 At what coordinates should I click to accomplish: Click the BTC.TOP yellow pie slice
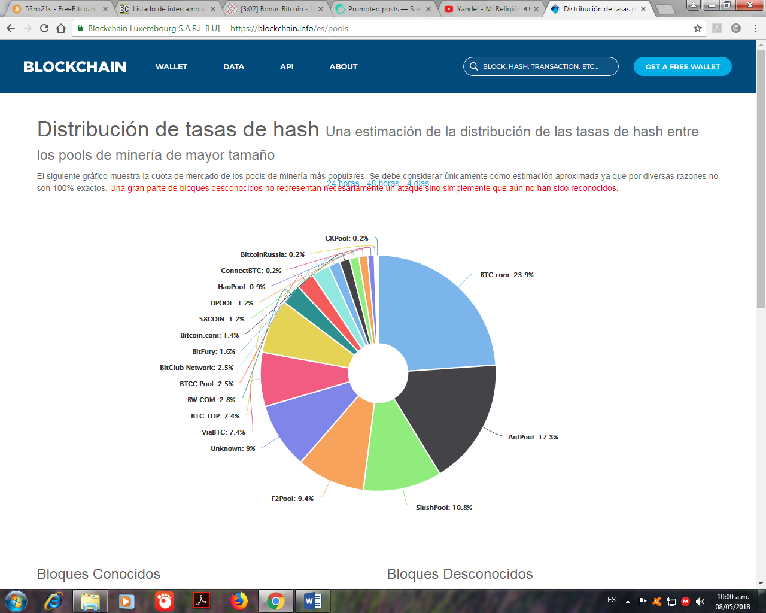[309, 337]
